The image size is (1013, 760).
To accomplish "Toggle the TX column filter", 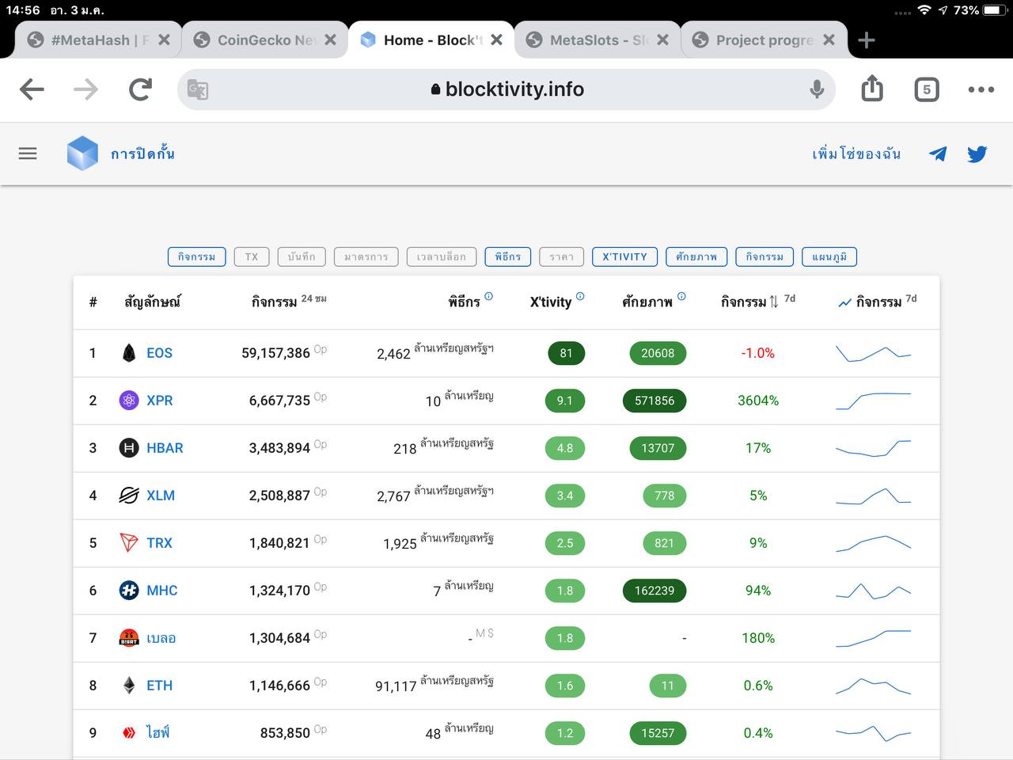I will tap(252, 256).
